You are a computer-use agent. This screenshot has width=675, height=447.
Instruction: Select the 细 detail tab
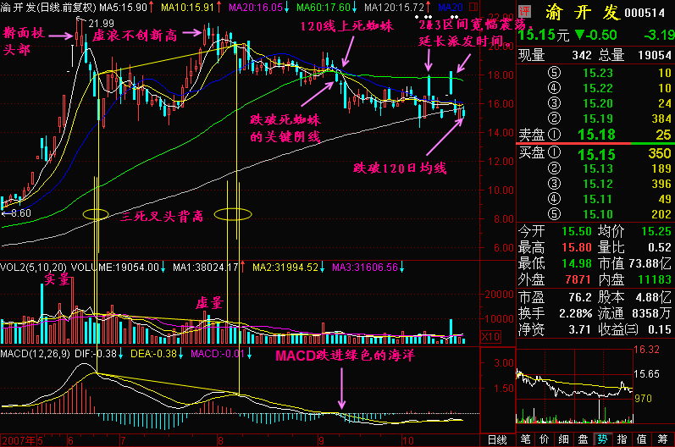click(563, 439)
